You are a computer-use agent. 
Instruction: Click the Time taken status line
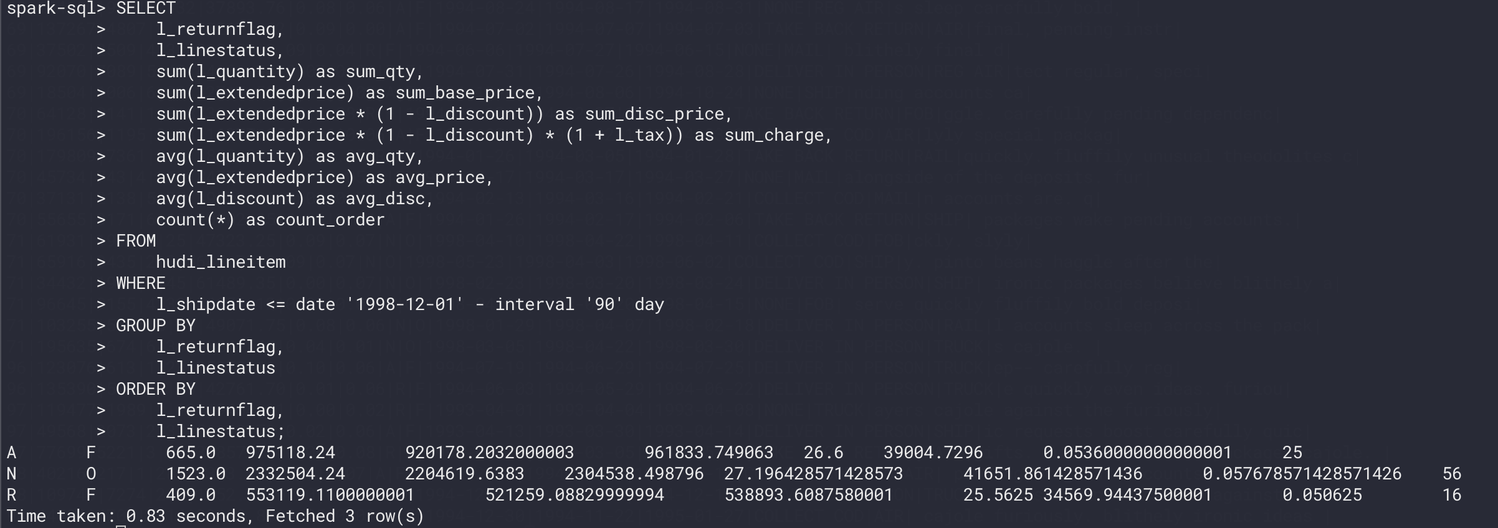216,516
